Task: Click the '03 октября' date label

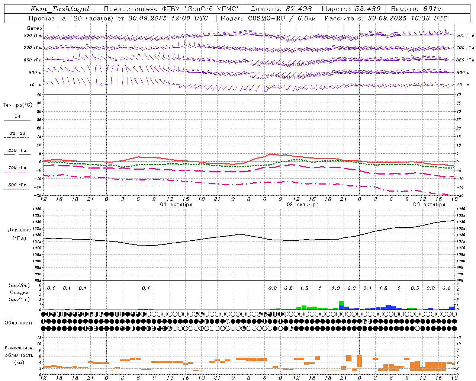Action: click(x=429, y=205)
